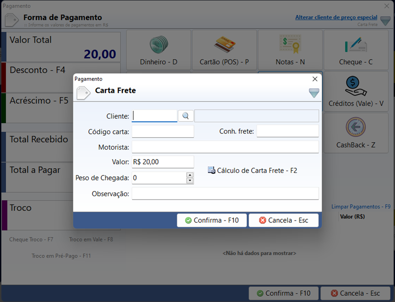
Task: Expand the Carta Frete dialog dropdown triangle
Action: (x=314, y=93)
